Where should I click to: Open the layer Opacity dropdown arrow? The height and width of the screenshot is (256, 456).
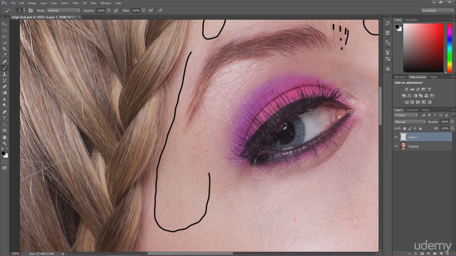pyautogui.click(x=452, y=122)
